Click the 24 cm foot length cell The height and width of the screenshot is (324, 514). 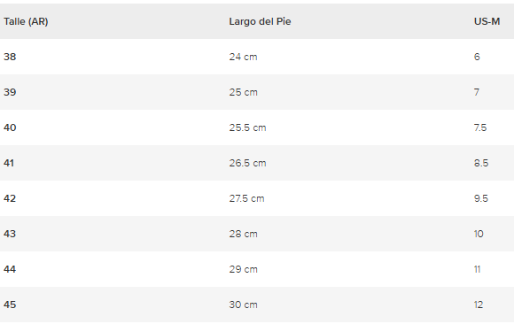[x=243, y=57]
